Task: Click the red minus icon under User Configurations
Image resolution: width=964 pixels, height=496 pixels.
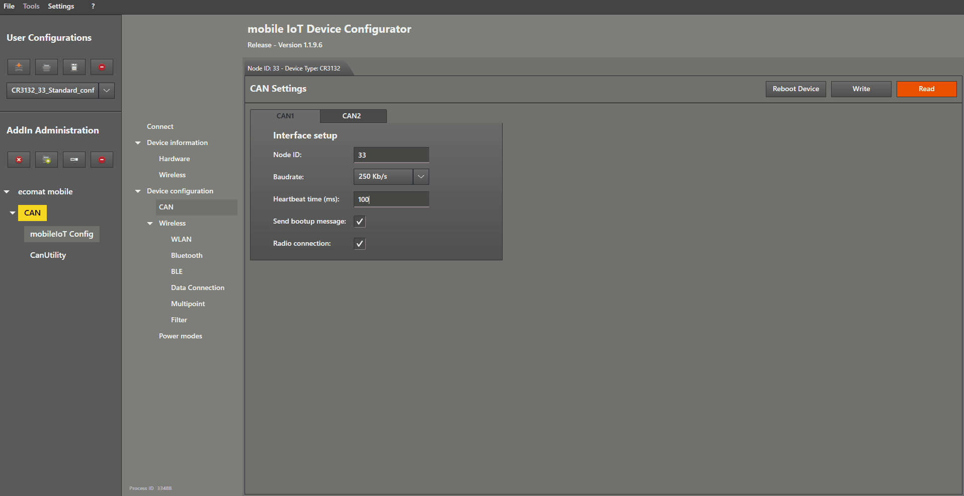Action: [102, 67]
